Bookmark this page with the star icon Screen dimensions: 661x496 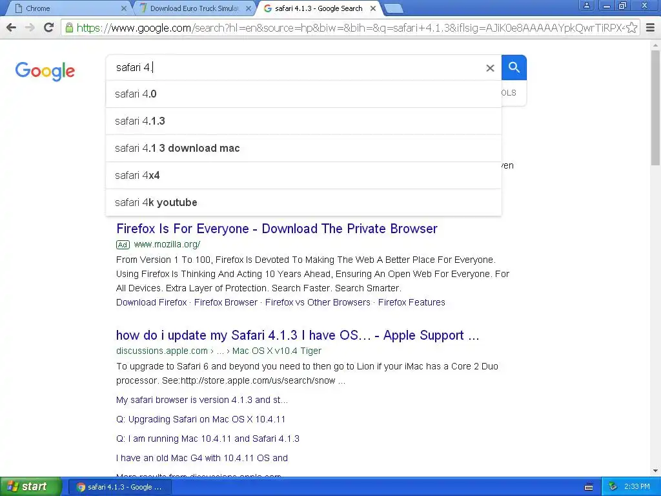[631, 28]
